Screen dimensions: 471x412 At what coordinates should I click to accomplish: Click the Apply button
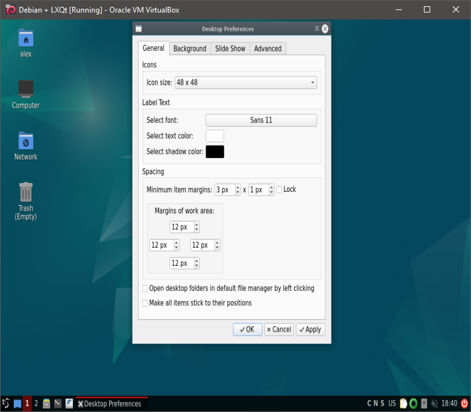click(x=310, y=330)
